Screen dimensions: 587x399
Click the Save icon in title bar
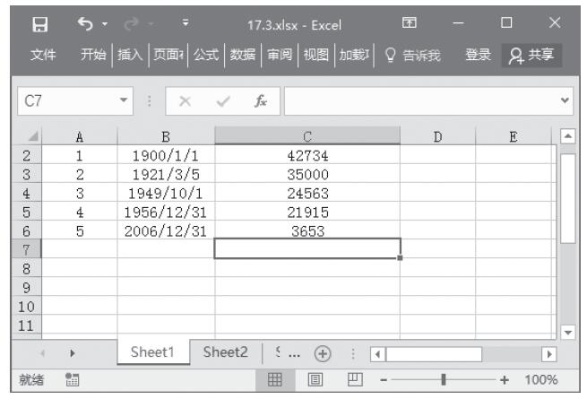39,22
